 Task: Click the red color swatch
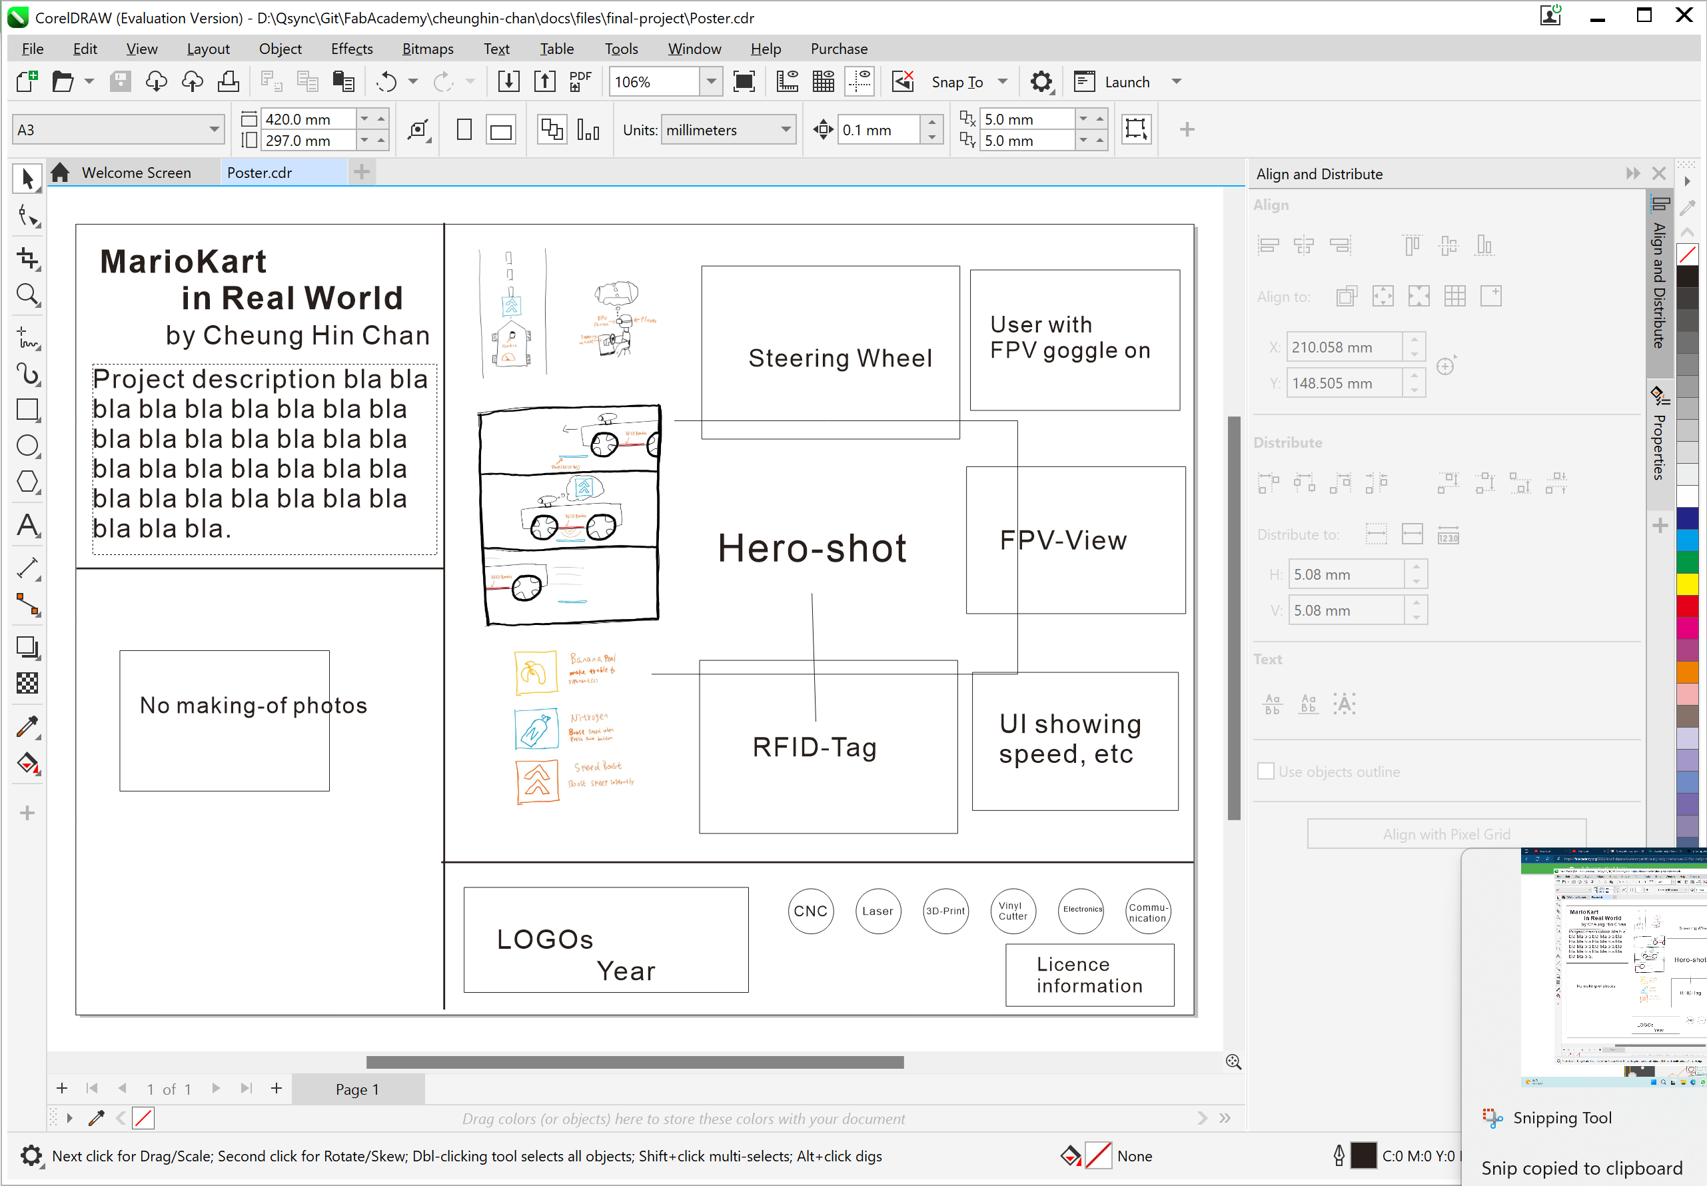tap(1687, 606)
